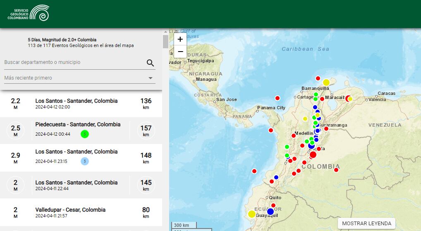Click the large blue marker near Guayaquil
The image size is (421, 231).
click(270, 212)
